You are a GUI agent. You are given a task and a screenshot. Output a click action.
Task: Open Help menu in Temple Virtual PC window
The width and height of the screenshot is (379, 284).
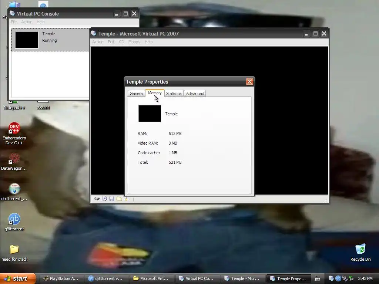pos(148,42)
